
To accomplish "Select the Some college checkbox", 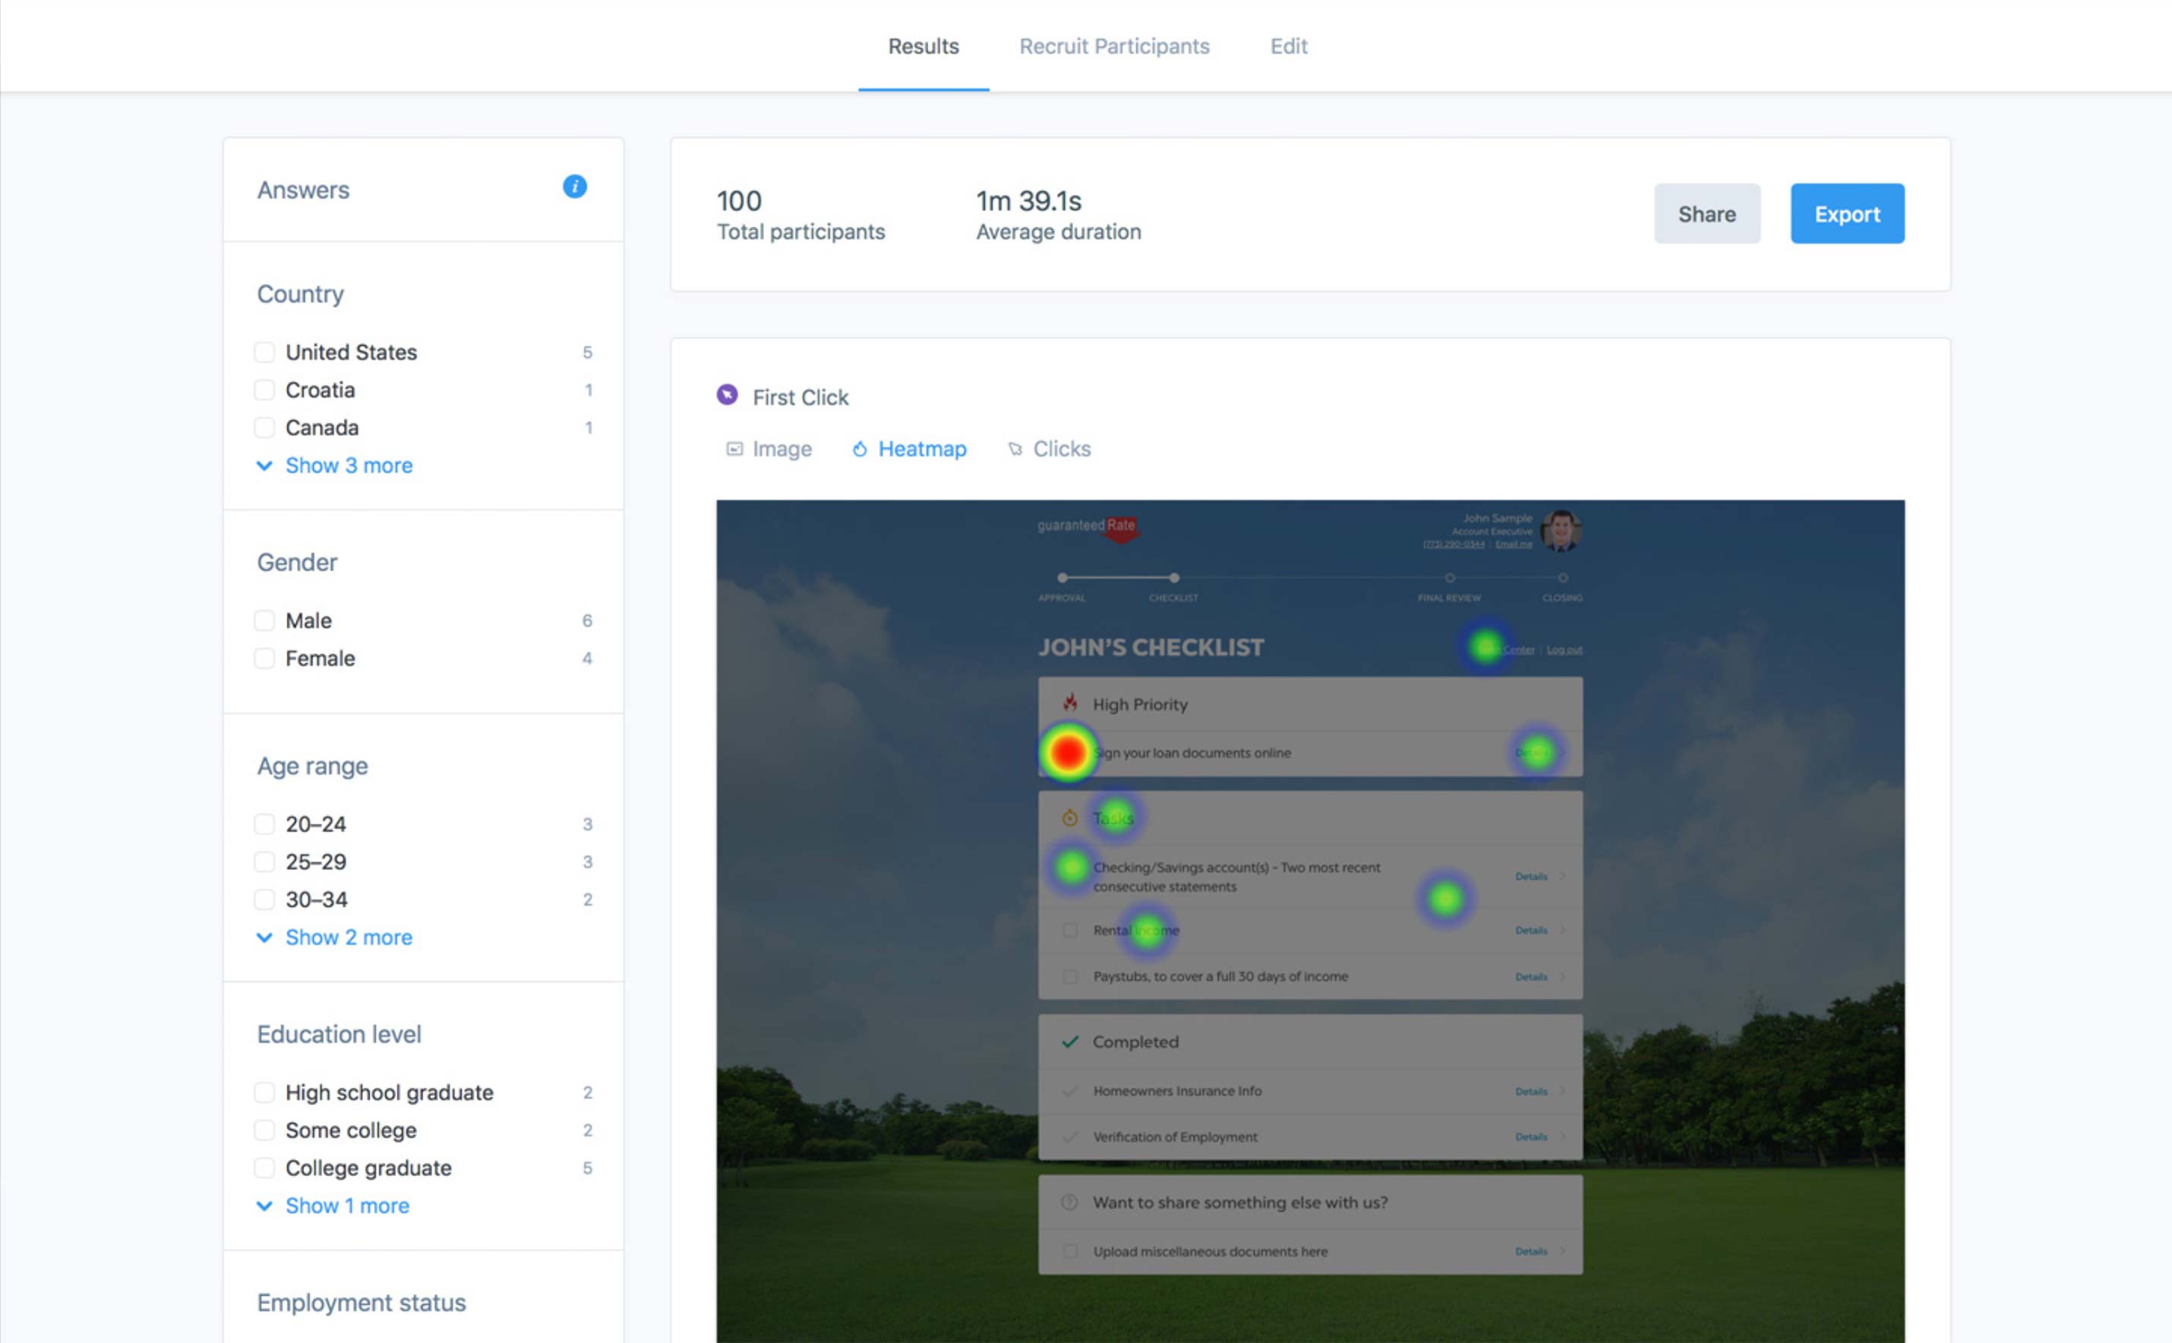I will pos(265,1130).
